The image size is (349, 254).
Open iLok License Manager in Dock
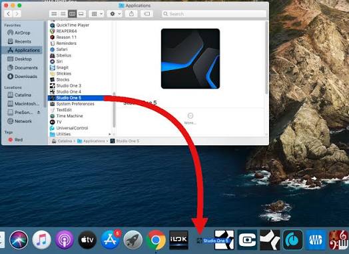pos(178,240)
